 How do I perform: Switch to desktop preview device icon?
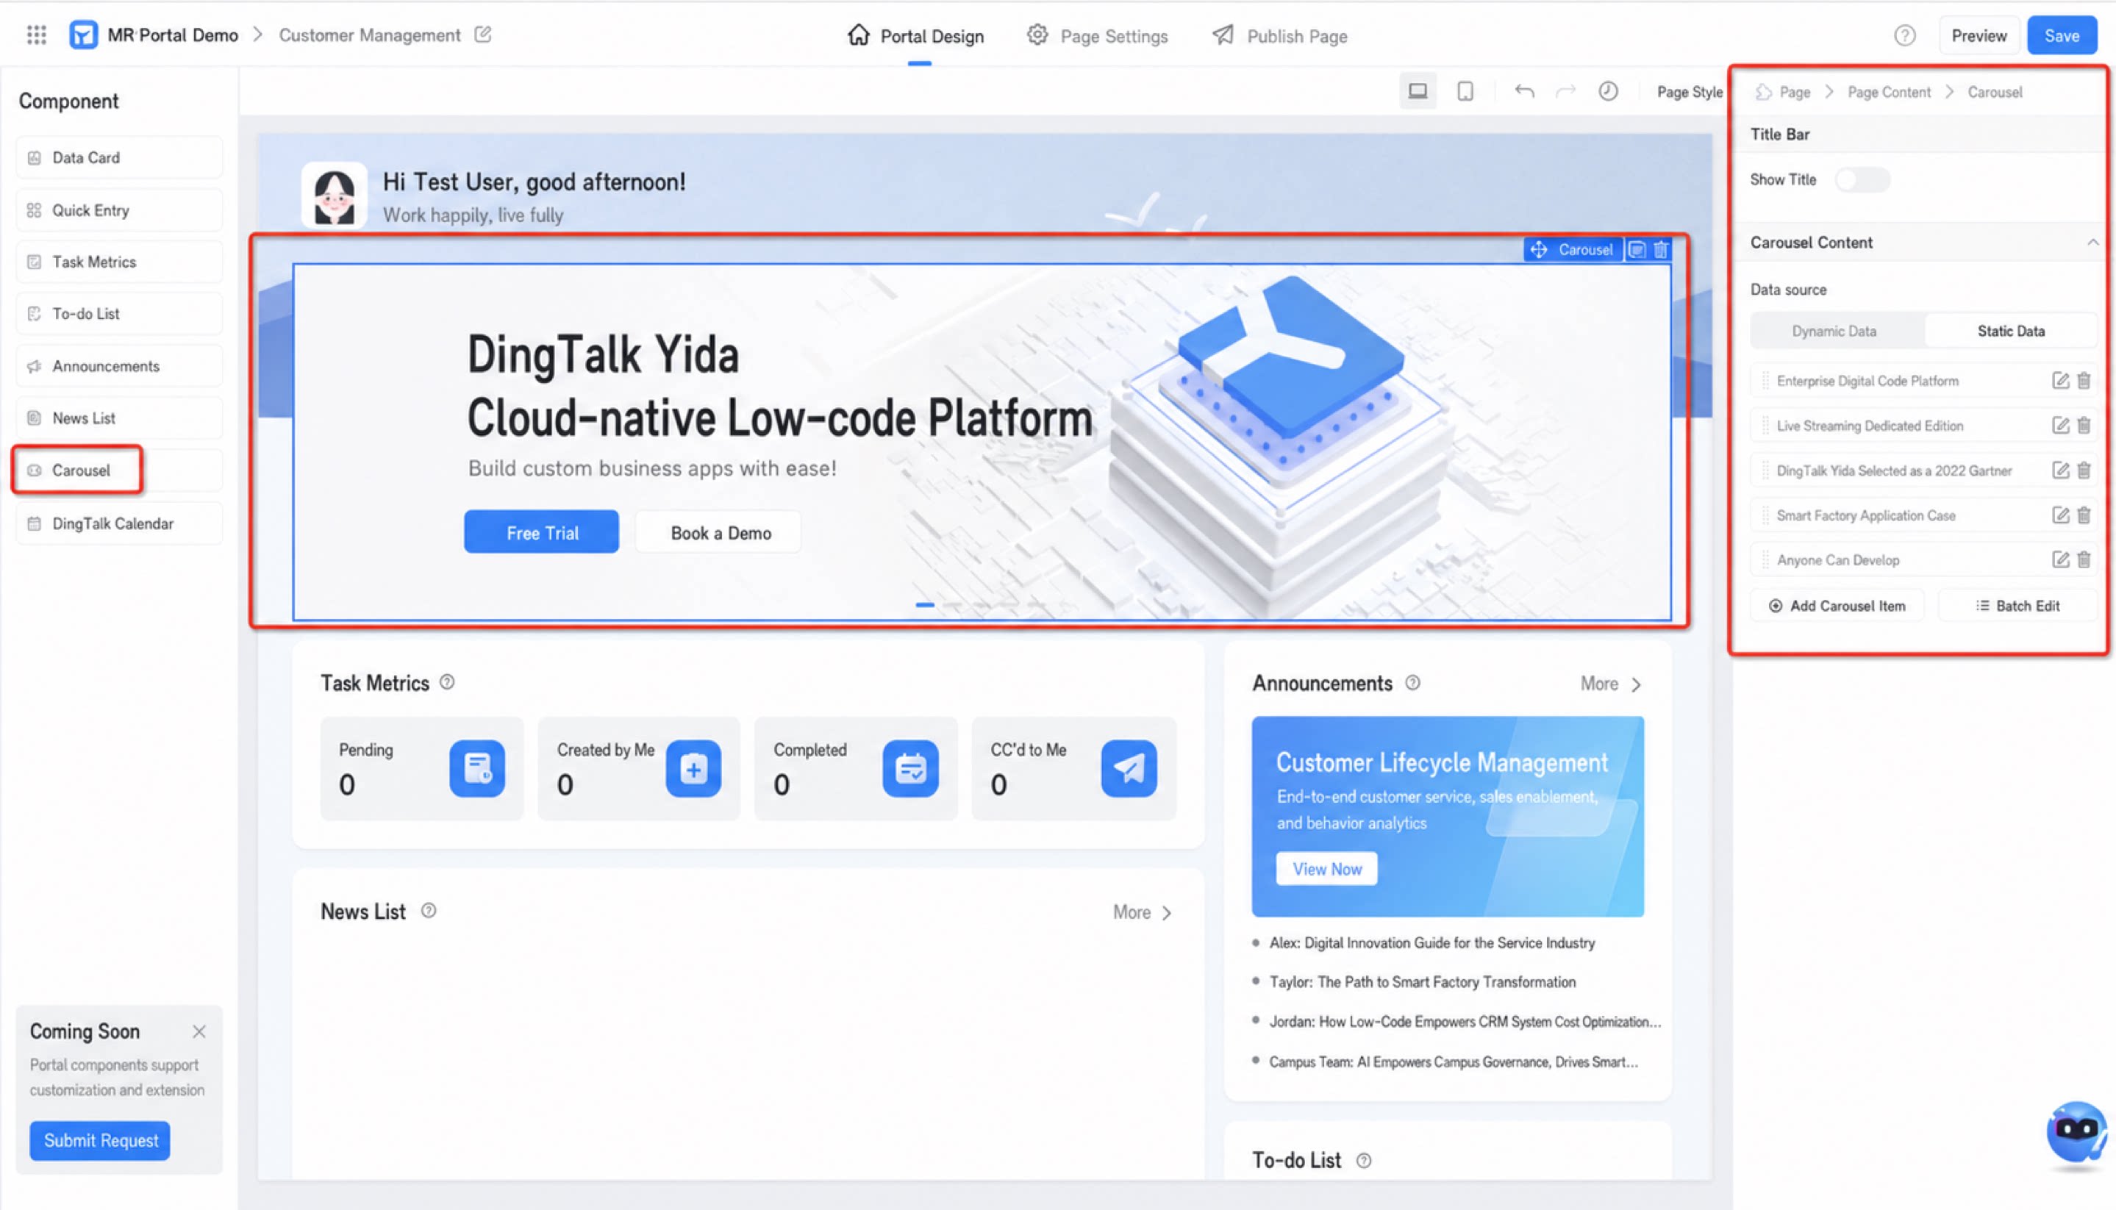tap(1418, 91)
